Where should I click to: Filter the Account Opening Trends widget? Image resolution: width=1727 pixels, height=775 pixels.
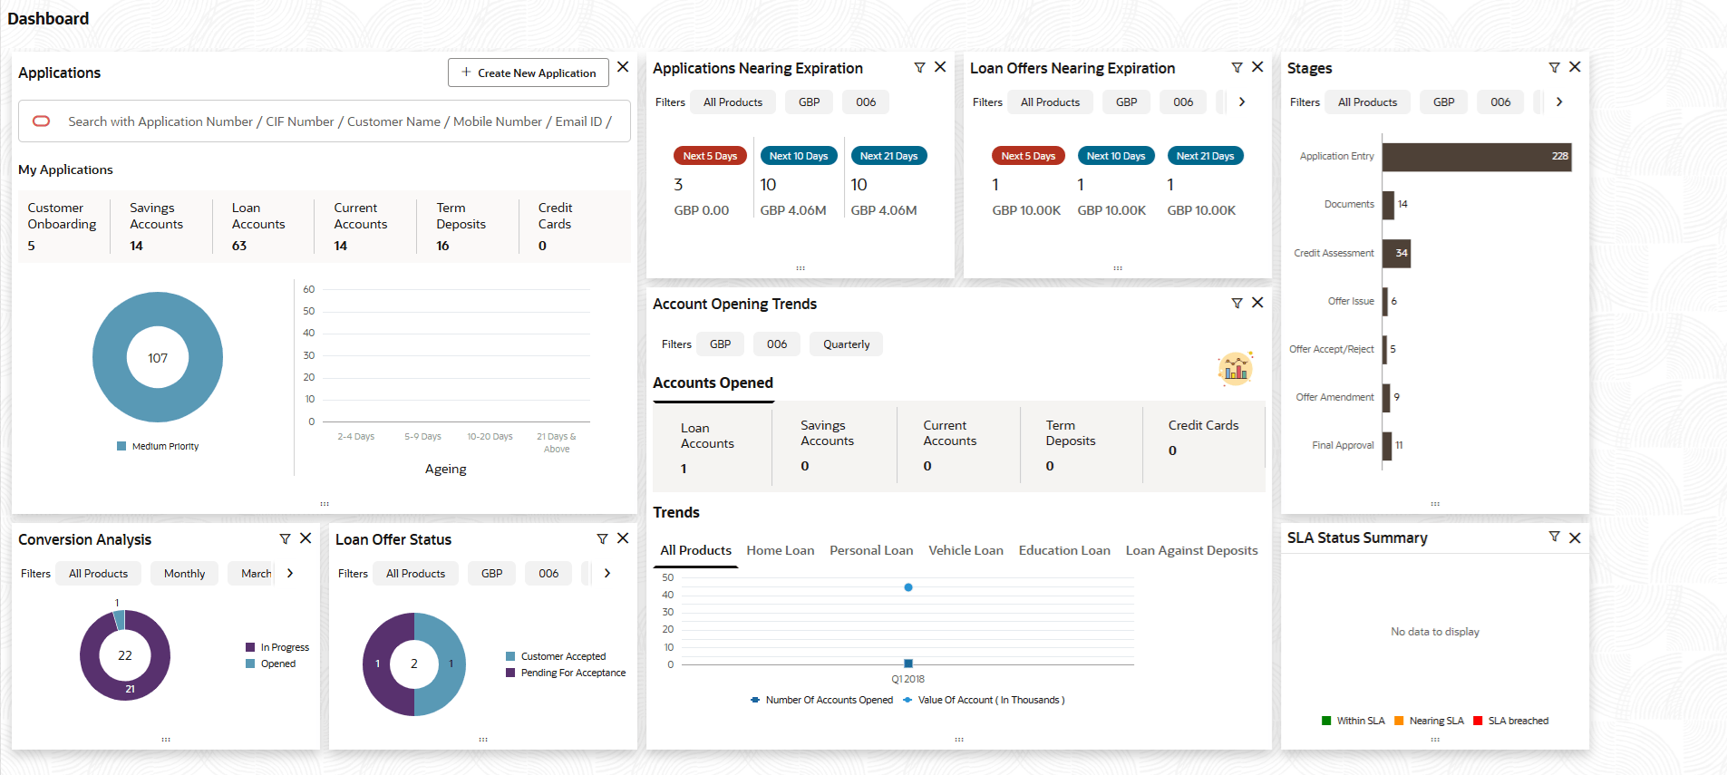click(x=1237, y=304)
